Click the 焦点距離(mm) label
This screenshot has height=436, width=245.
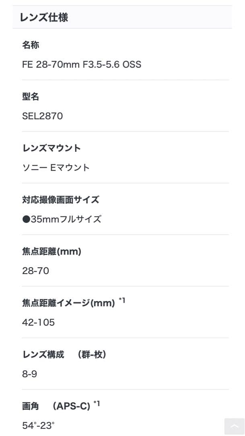click(51, 251)
